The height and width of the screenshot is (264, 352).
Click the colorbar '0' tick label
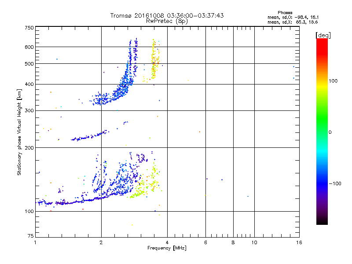(330, 132)
